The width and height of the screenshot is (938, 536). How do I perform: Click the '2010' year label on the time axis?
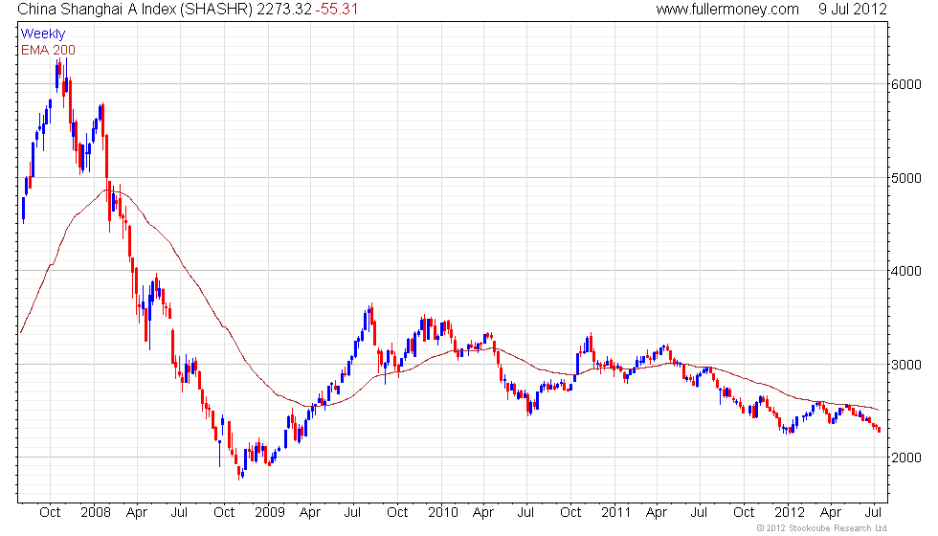tap(443, 513)
